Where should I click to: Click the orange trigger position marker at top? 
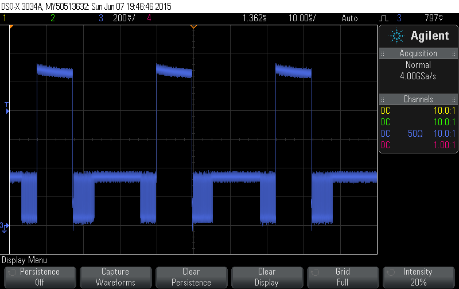(x=193, y=27)
